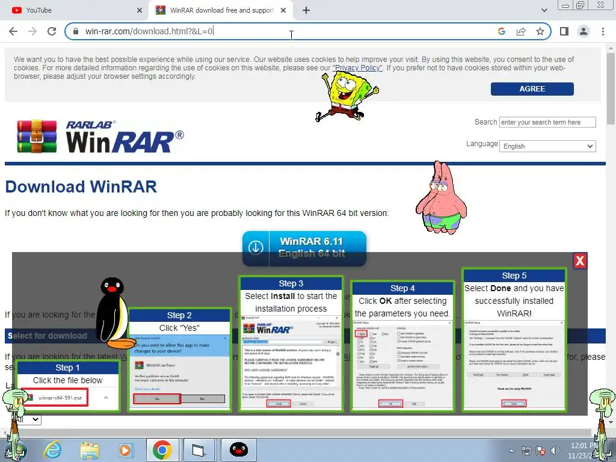This screenshot has width=616, height=462.
Task: Click the taskbar clock showing 12:01 PM
Action: 582,451
